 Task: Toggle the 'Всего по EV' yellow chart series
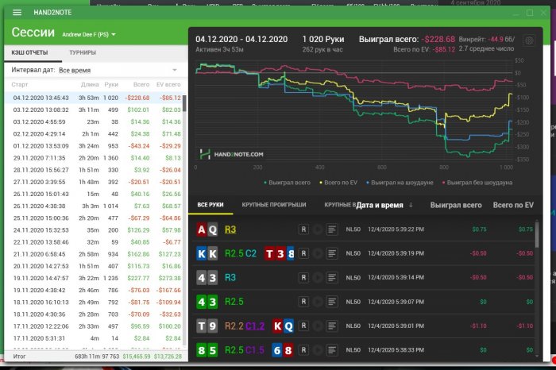(x=338, y=183)
